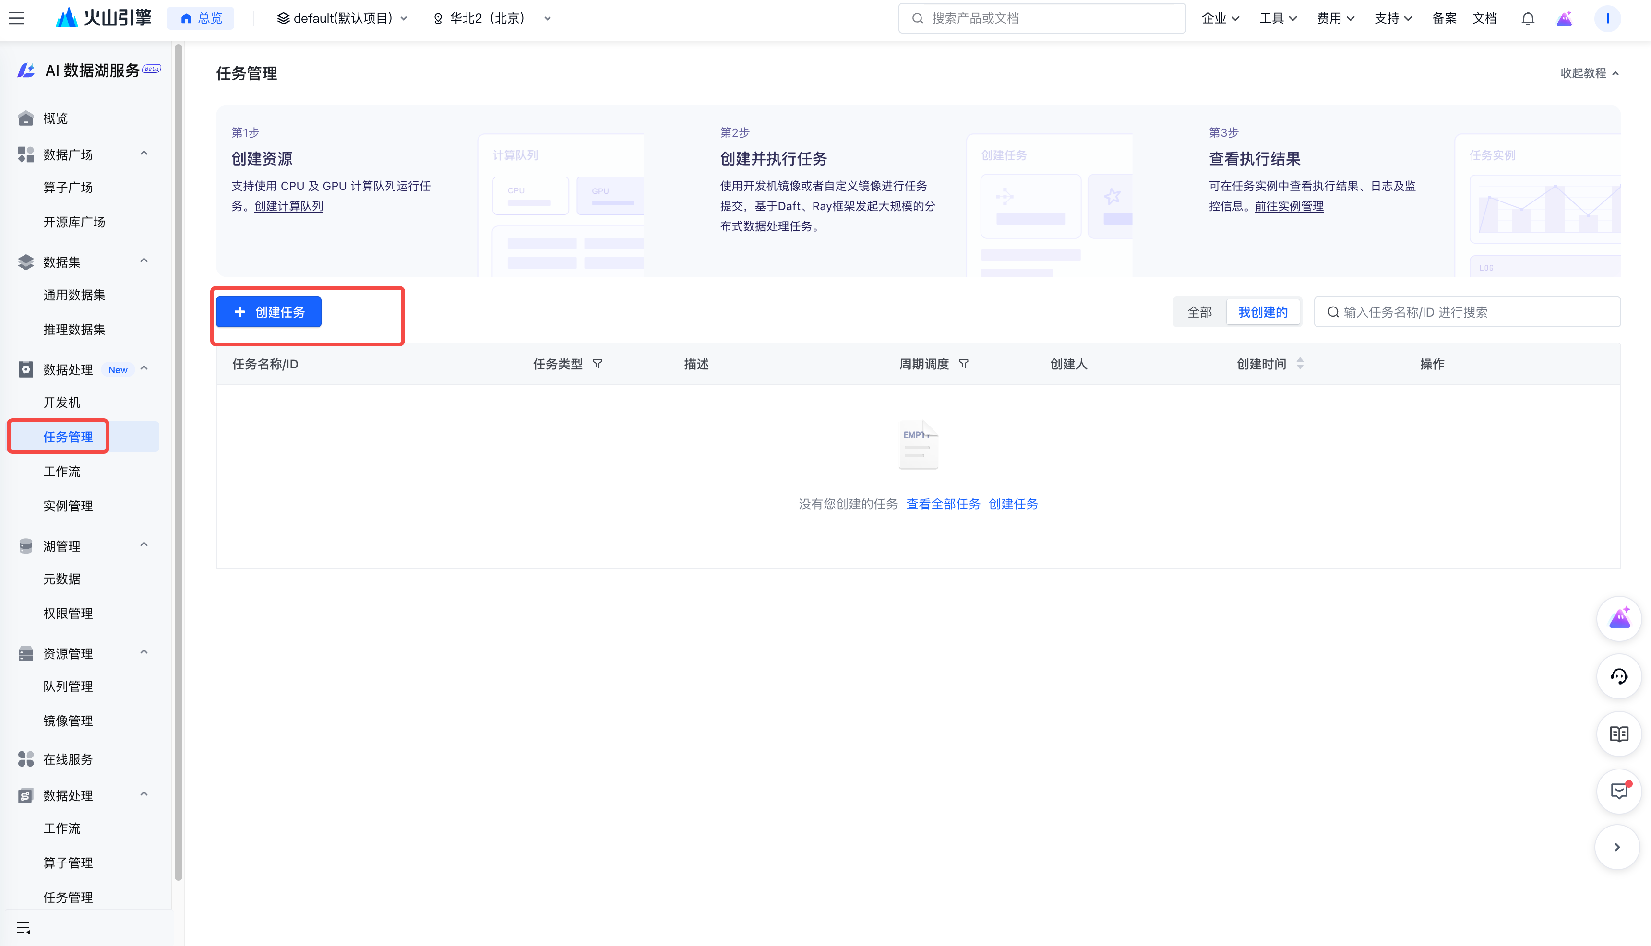Open the AI assistant icon in header
The height and width of the screenshot is (946, 1651).
point(1564,18)
